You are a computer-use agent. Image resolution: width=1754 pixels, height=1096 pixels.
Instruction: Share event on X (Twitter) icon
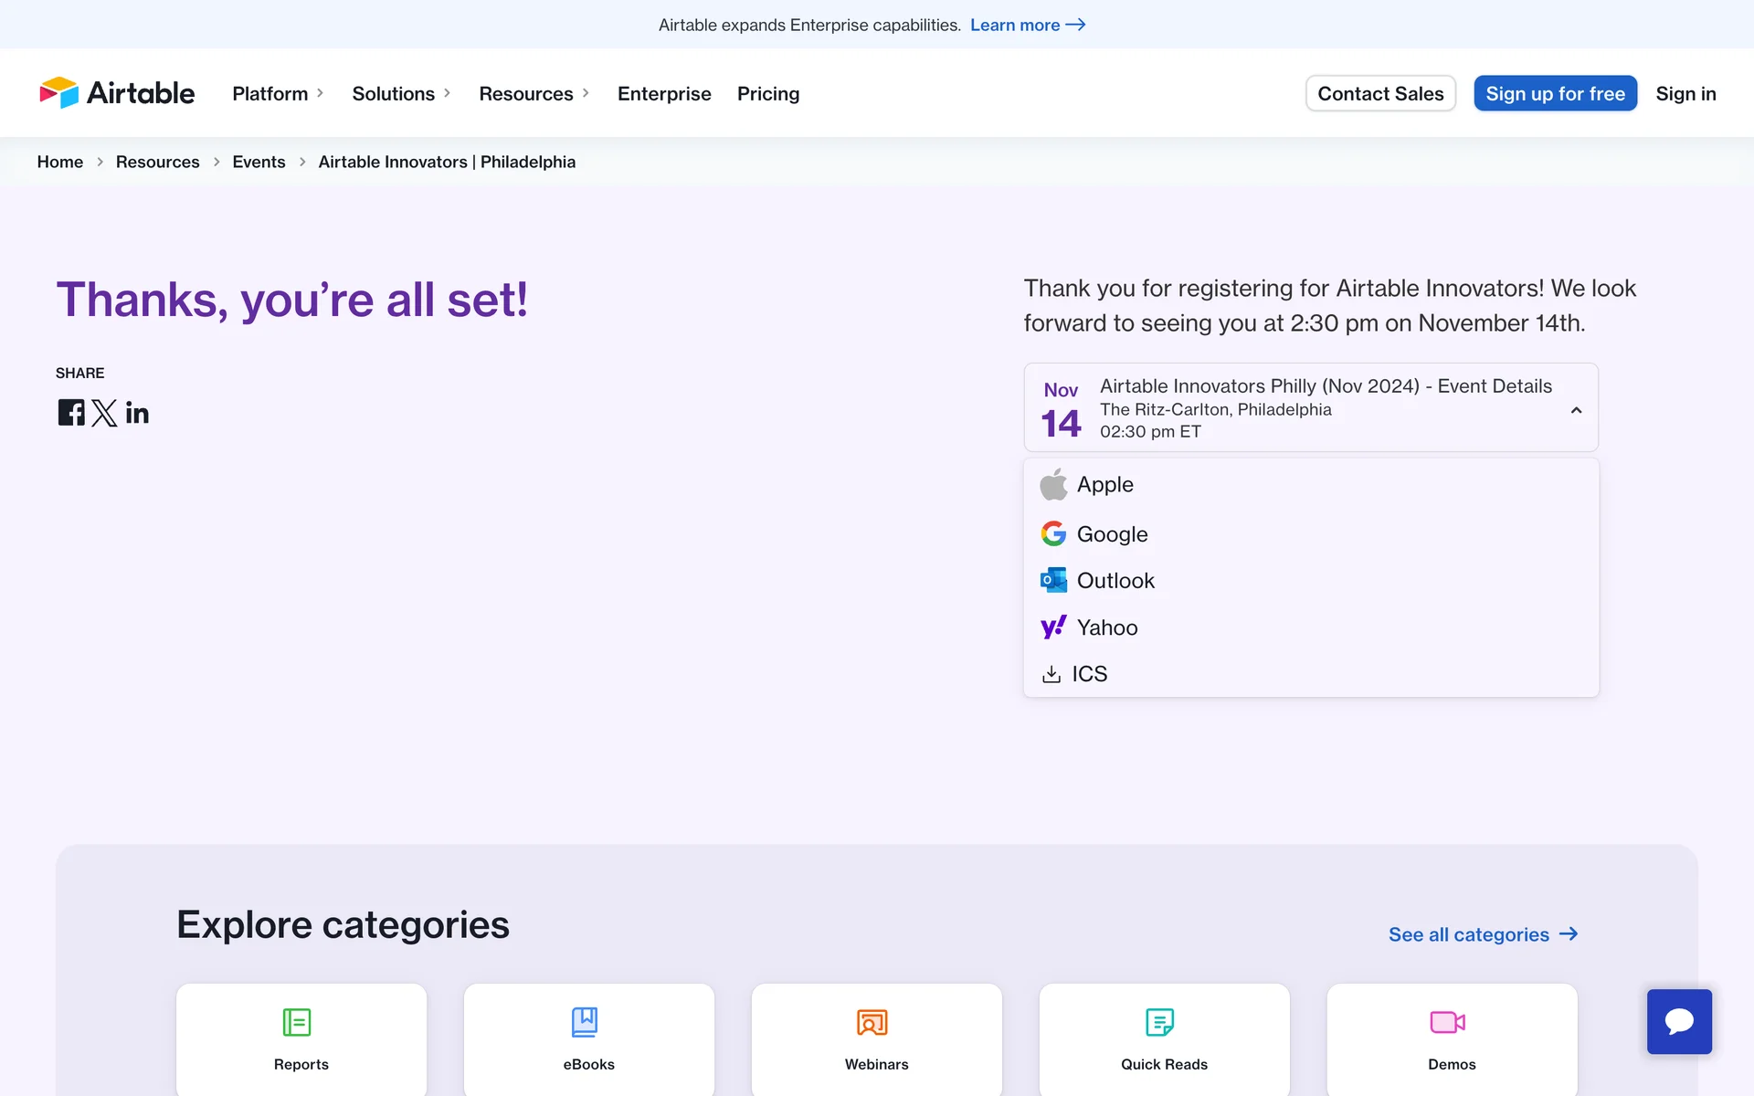104,413
